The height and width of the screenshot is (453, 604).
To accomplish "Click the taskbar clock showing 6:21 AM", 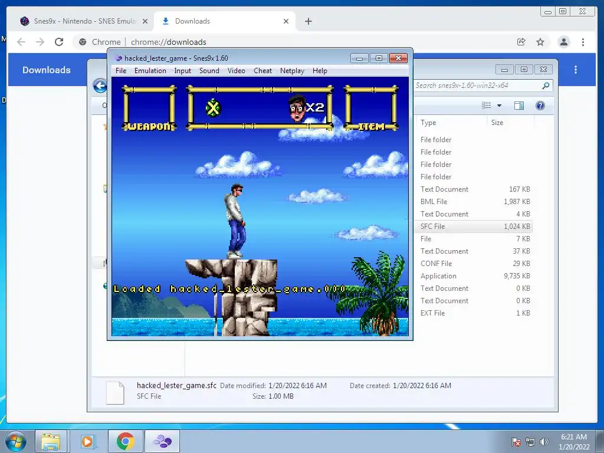I will [x=573, y=442].
